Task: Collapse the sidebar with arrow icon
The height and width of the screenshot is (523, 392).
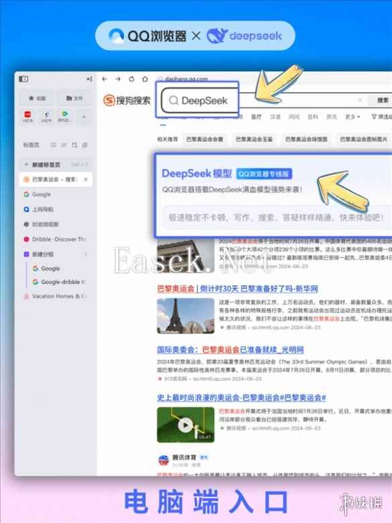Action: [89, 79]
